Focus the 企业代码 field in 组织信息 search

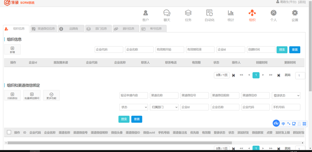109,50
